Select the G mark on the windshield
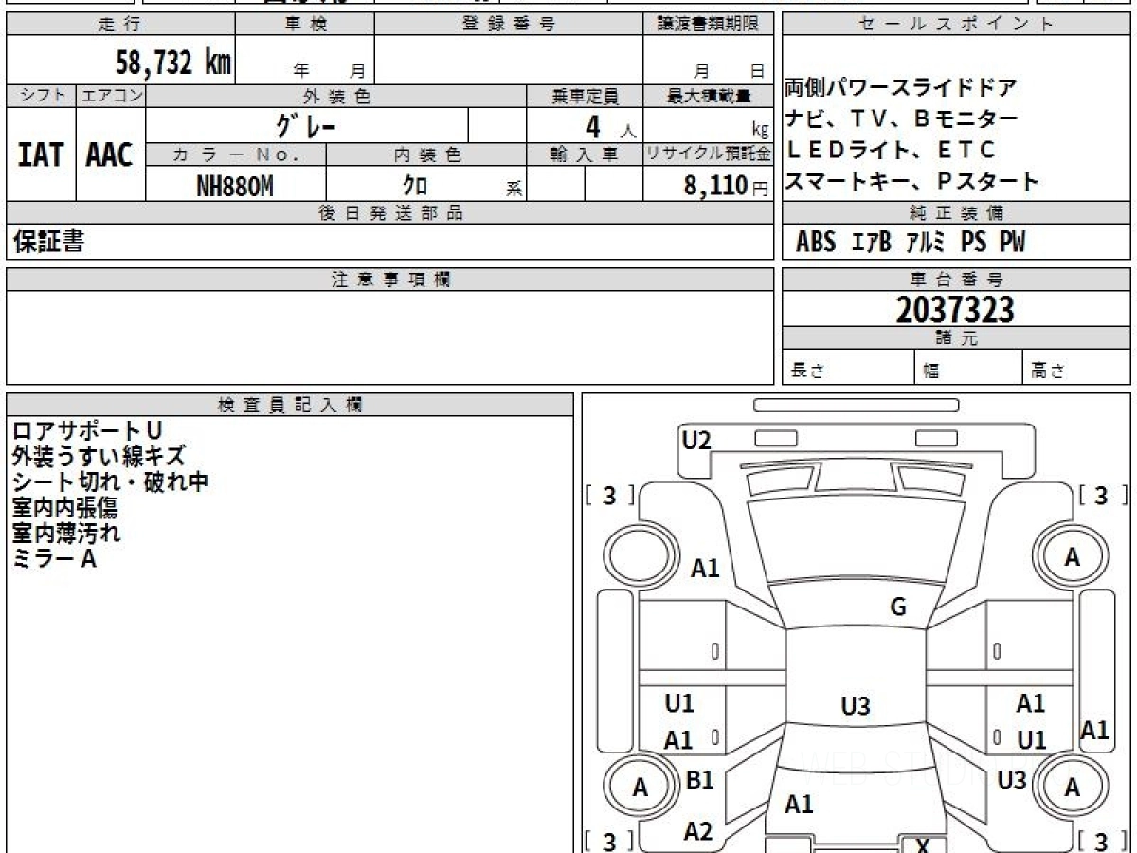The image size is (1137, 853). click(x=898, y=608)
